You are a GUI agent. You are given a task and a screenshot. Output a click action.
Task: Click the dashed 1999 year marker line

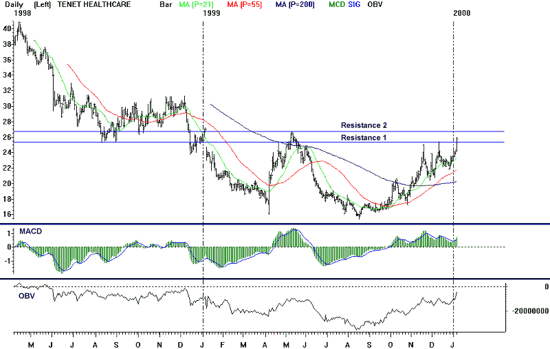click(x=203, y=176)
